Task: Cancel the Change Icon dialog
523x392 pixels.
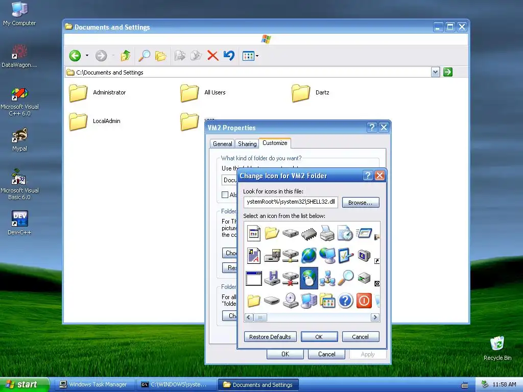Action: point(361,337)
